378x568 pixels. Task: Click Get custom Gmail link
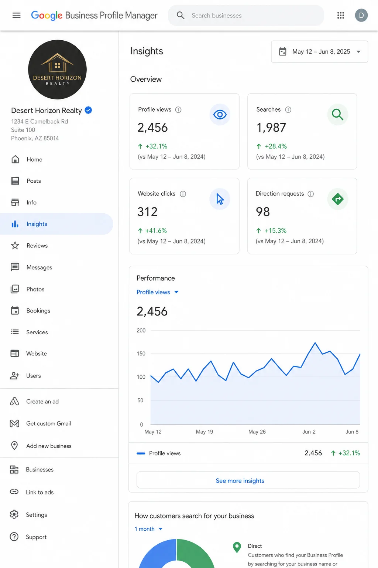[48, 423]
